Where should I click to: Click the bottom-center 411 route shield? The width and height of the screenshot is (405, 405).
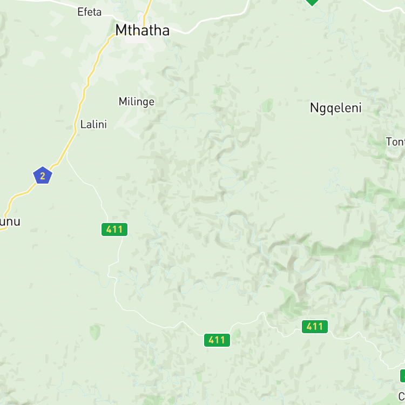[x=217, y=340]
